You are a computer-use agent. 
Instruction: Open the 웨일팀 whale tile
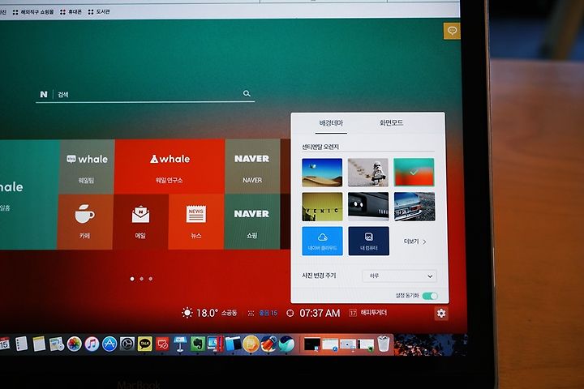(87, 167)
